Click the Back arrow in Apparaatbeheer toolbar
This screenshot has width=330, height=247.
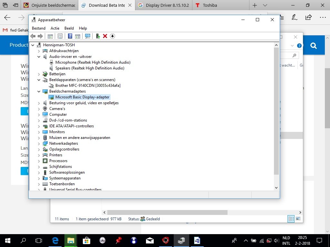point(33,36)
